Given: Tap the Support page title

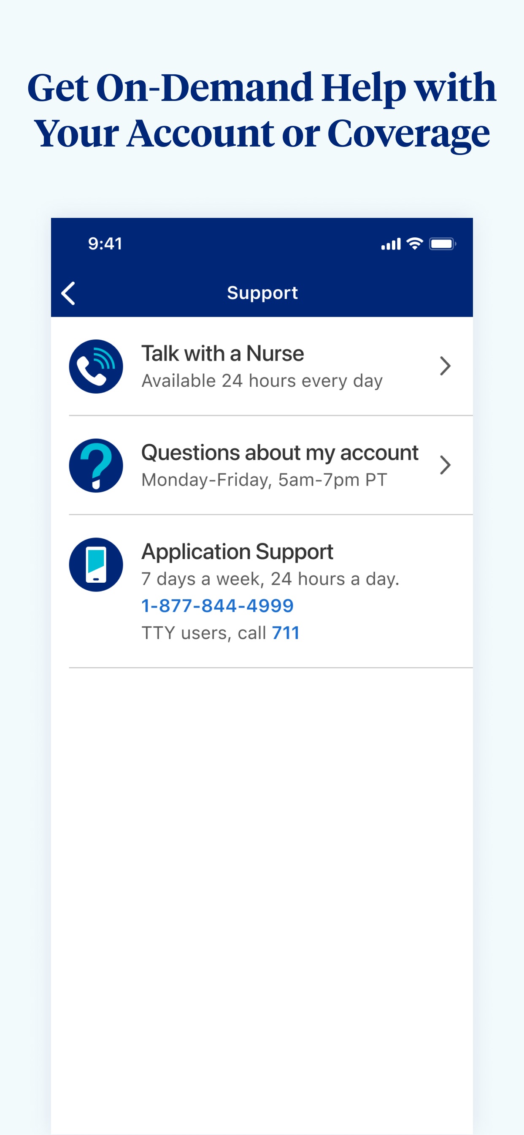Looking at the screenshot, I should click(262, 293).
